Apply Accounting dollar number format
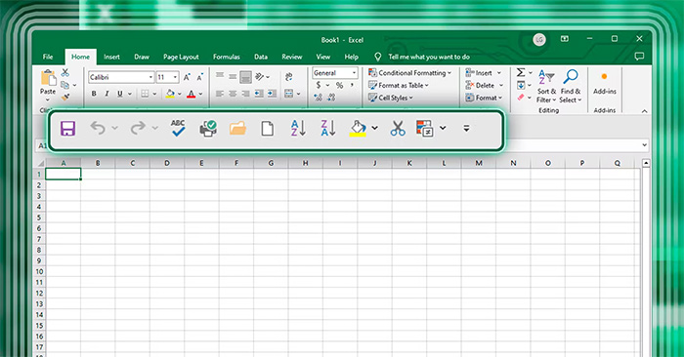This screenshot has height=357, width=684. (319, 85)
